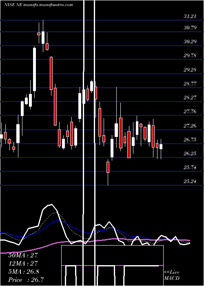
Task: Click the 5MA : 26.8 indicator text
Action: click(24, 271)
